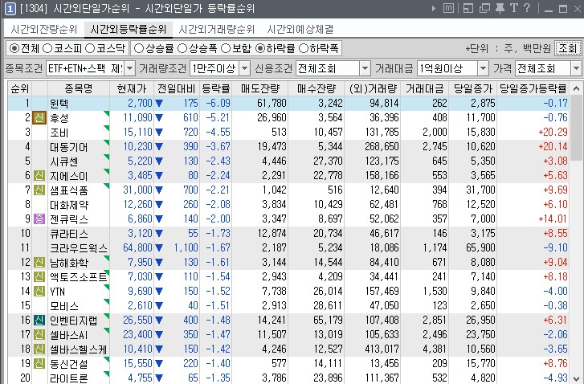The image size is (584, 384).
Task: Click the boxed 'm' icon in title bar
Action: pos(448,8)
